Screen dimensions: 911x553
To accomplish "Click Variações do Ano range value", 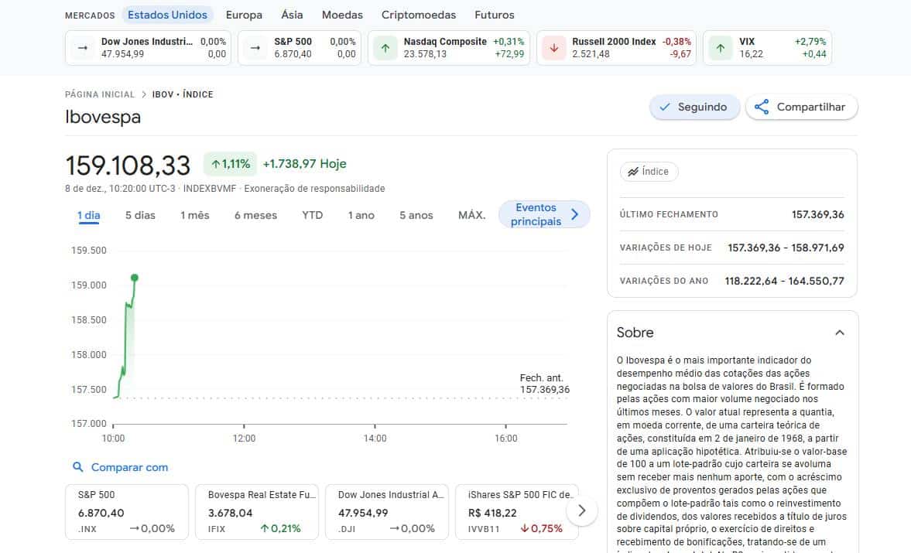I will pos(784,281).
